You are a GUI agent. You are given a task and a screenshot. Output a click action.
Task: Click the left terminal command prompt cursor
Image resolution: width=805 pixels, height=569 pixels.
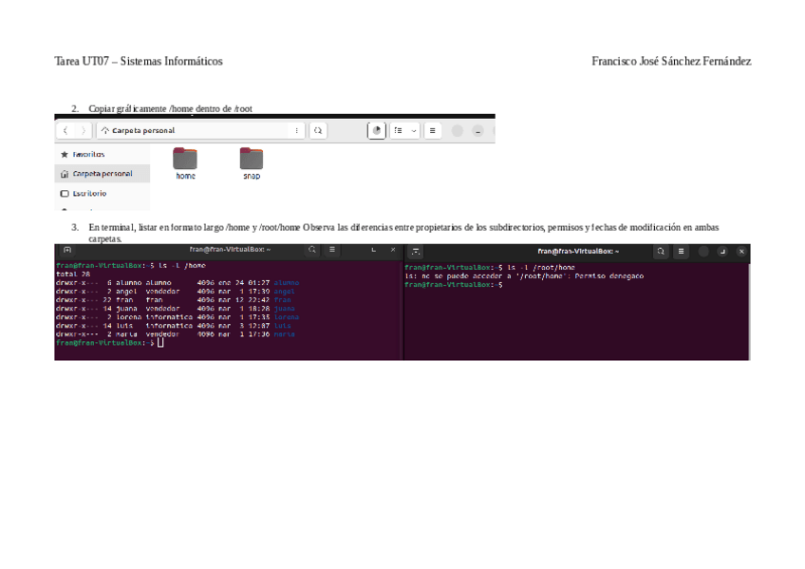coord(160,343)
